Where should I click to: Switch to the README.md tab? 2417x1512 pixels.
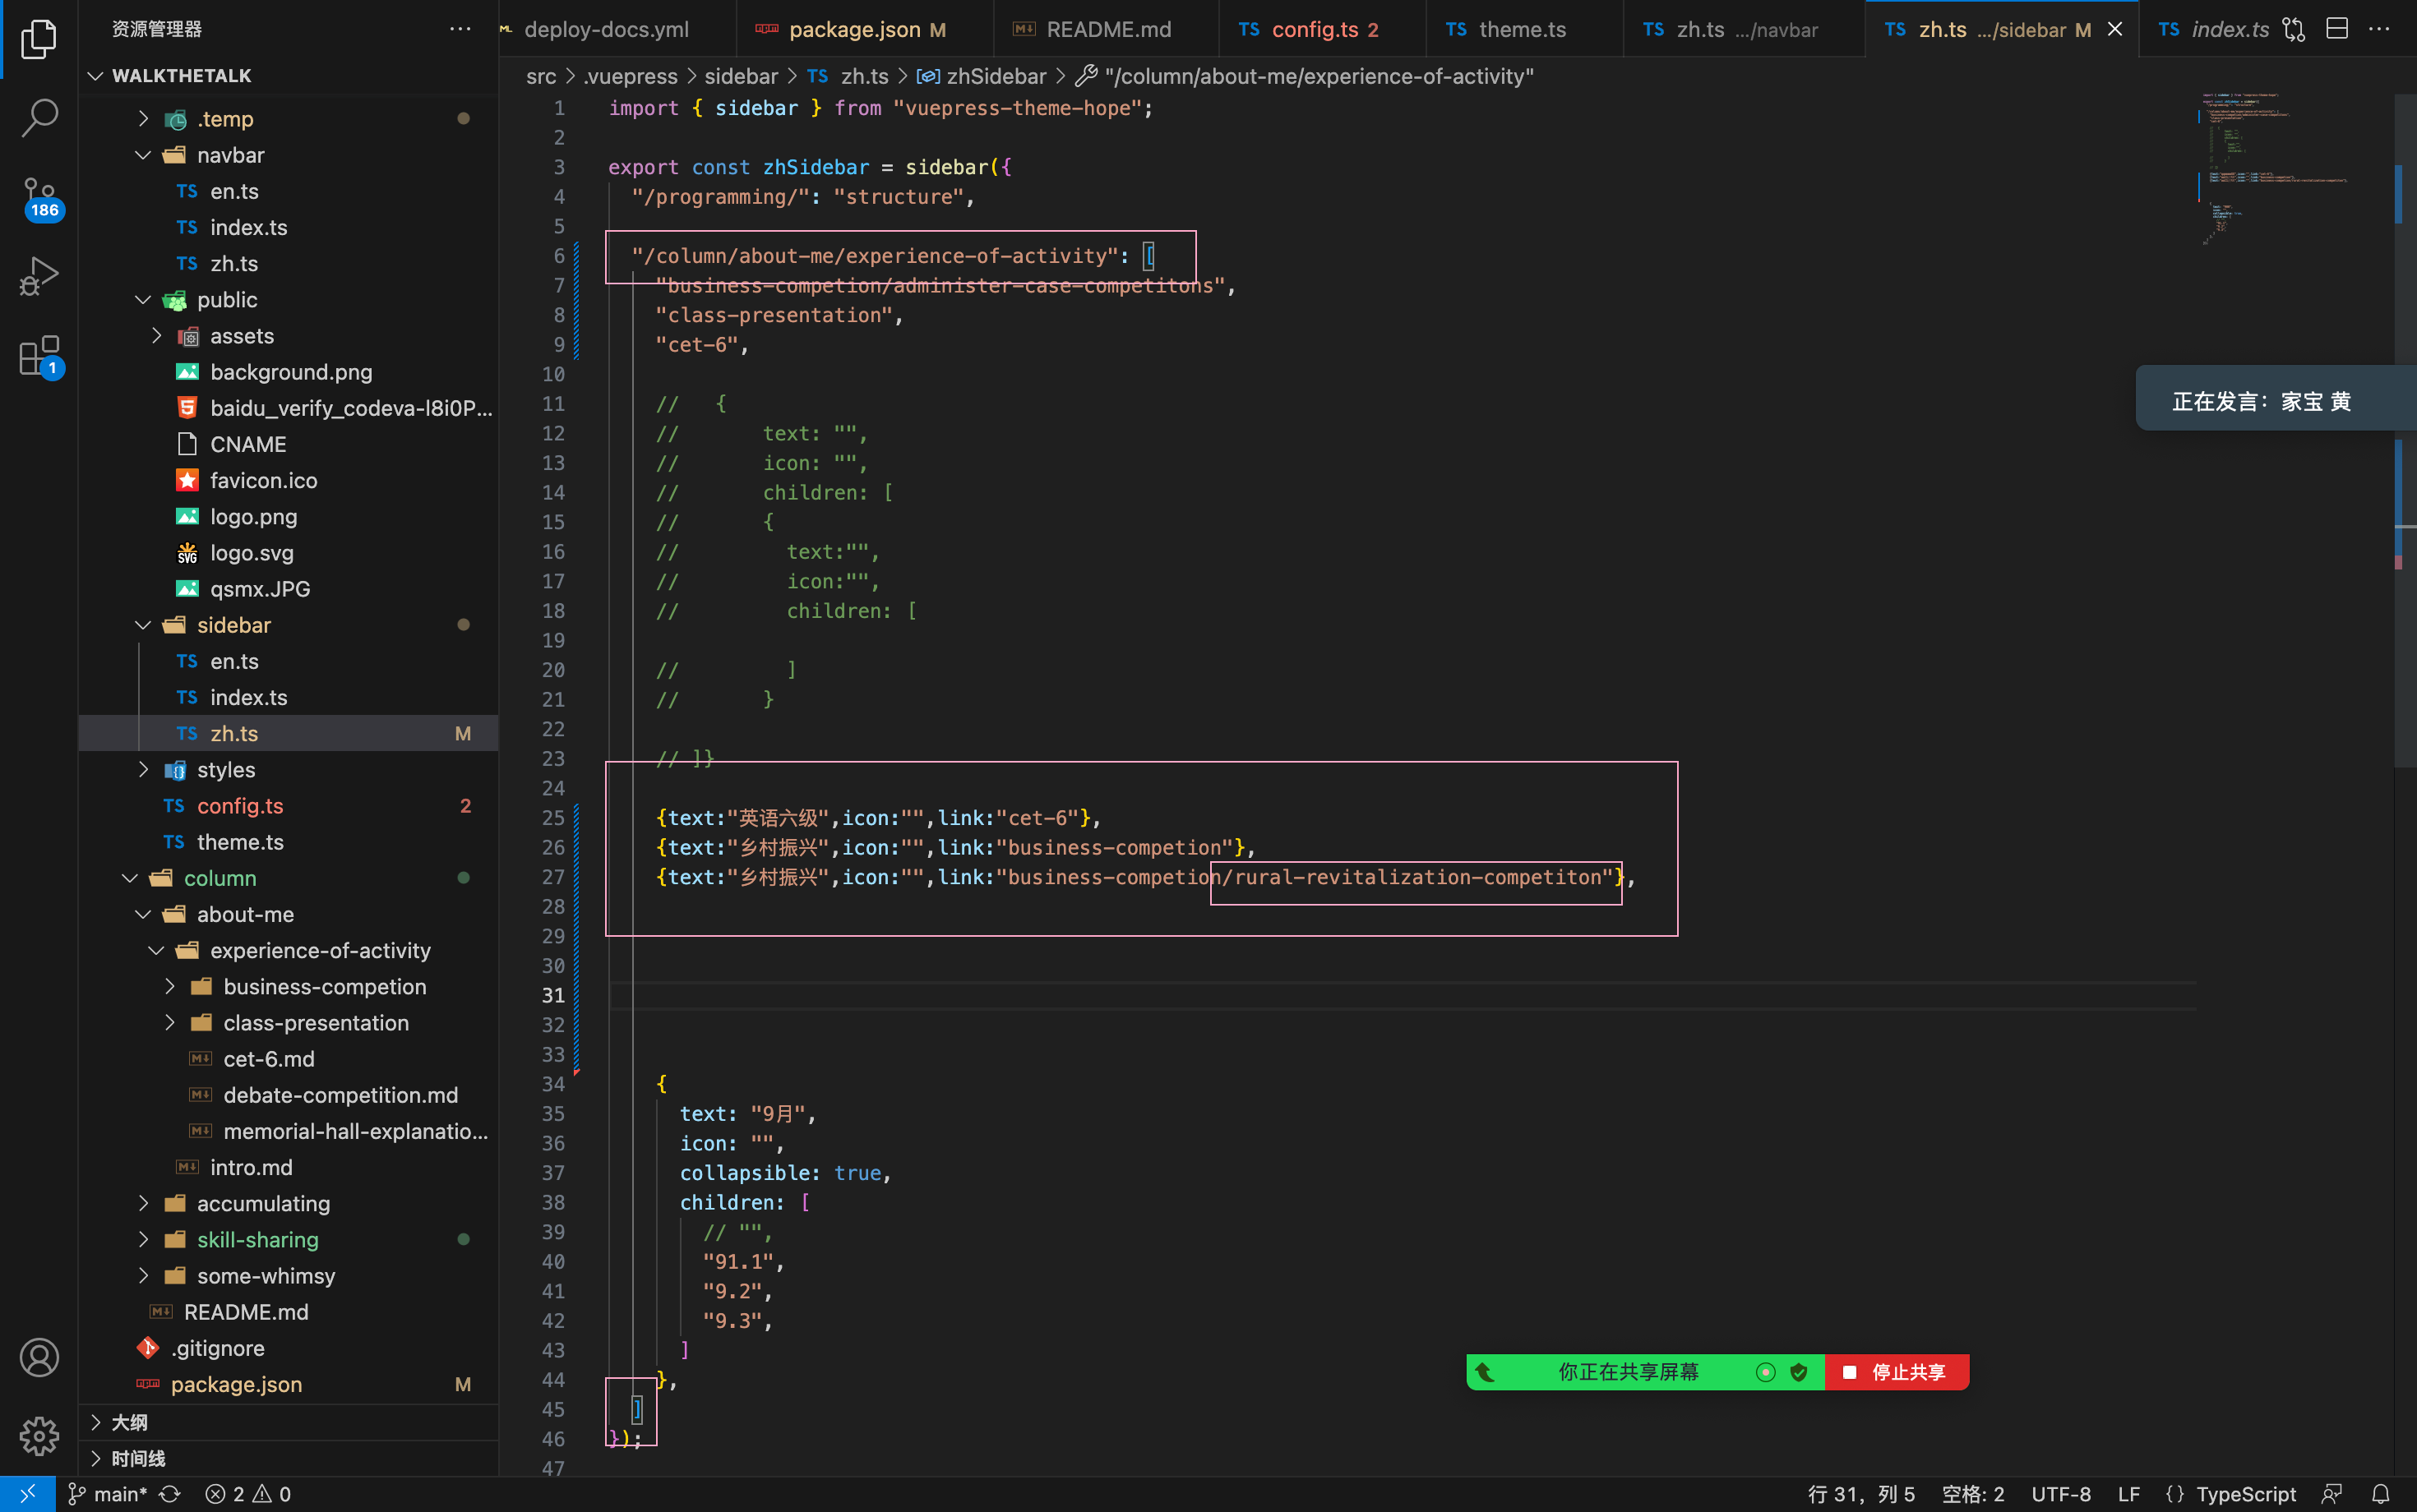(x=1107, y=29)
